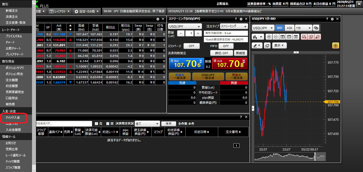Click the pop-out chart icon
Viewport: 363px width, 172px height.
(x=318, y=37)
